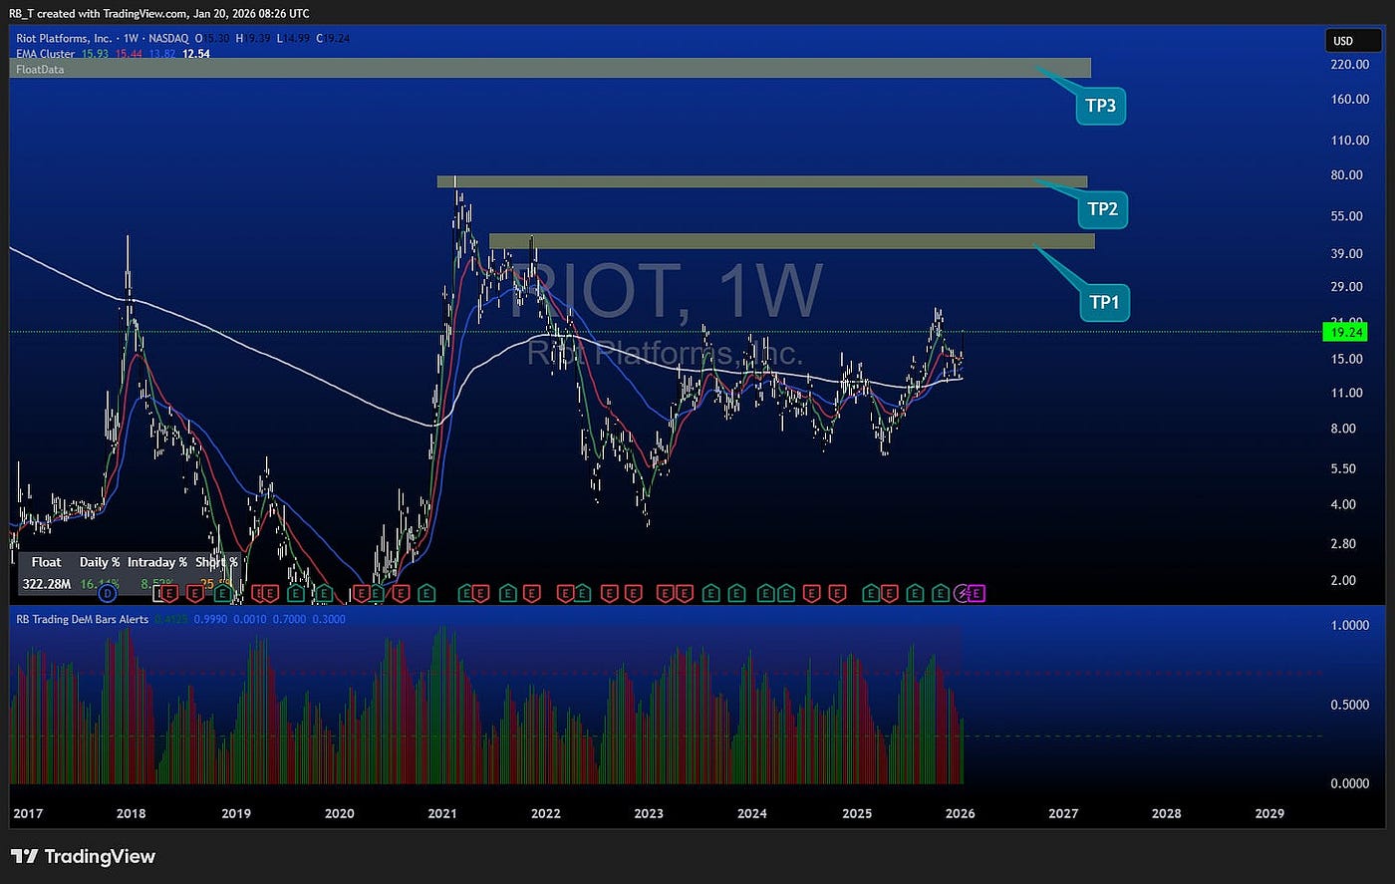Image resolution: width=1395 pixels, height=884 pixels.
Task: Click the 220.00 price scale label
Action: (1349, 65)
